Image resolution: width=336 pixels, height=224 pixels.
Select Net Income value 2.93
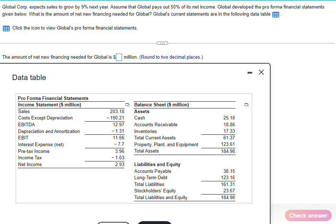pos(119,164)
